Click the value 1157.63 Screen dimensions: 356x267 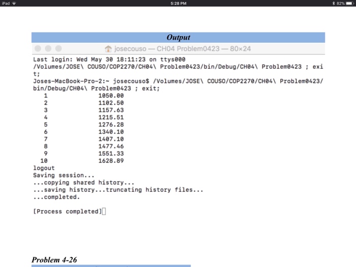[x=111, y=110]
